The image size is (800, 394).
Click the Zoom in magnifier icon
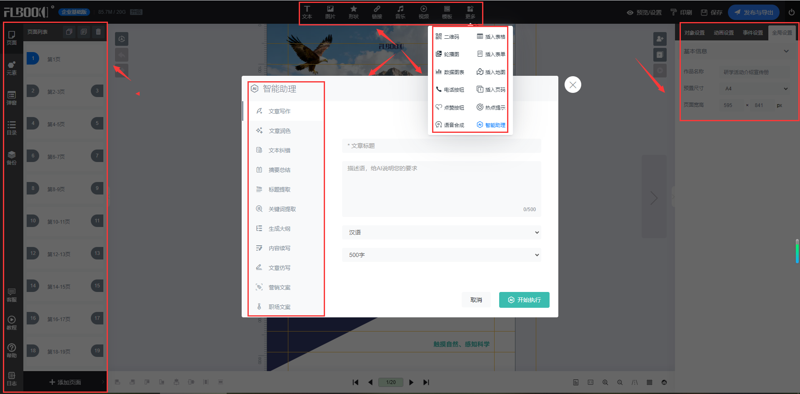click(x=605, y=382)
